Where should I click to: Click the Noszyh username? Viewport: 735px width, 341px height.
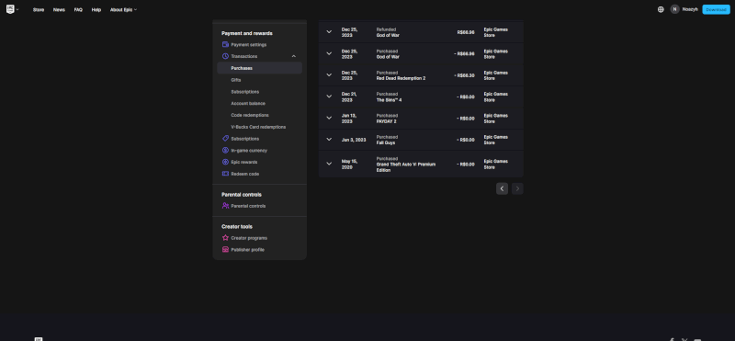pos(690,9)
